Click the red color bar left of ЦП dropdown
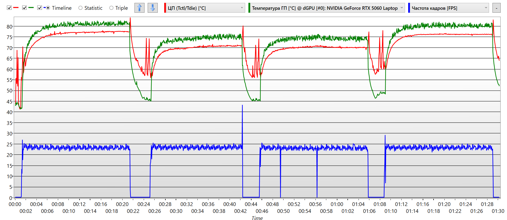 [x=165, y=8]
